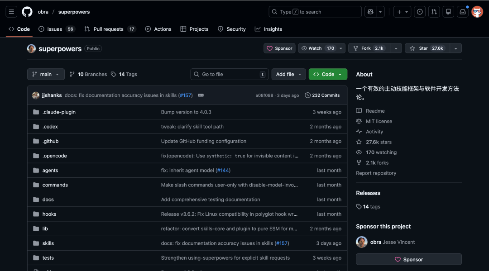Open the agents folder
The width and height of the screenshot is (489, 271).
click(50, 171)
